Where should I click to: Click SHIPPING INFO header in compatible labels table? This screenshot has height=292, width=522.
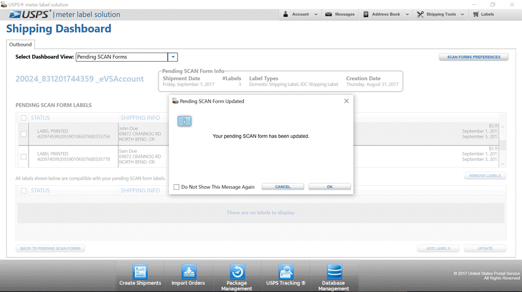click(140, 191)
